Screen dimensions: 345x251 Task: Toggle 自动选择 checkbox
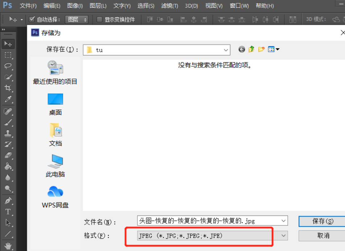[32, 19]
